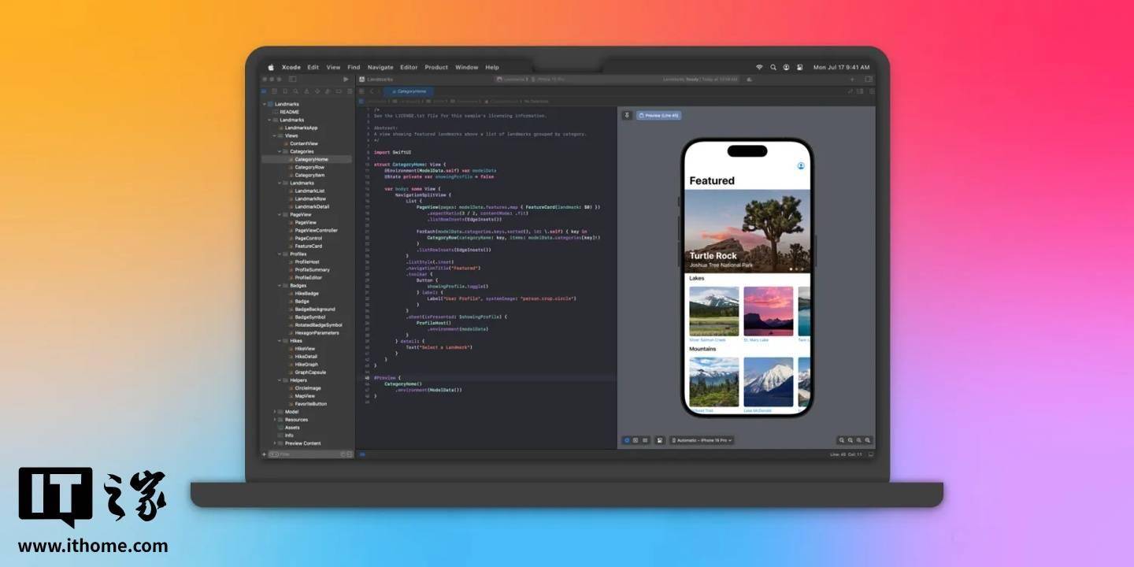Open Spotlight search in menu bar
Screen dimensions: 1134x567
pyautogui.click(x=773, y=67)
